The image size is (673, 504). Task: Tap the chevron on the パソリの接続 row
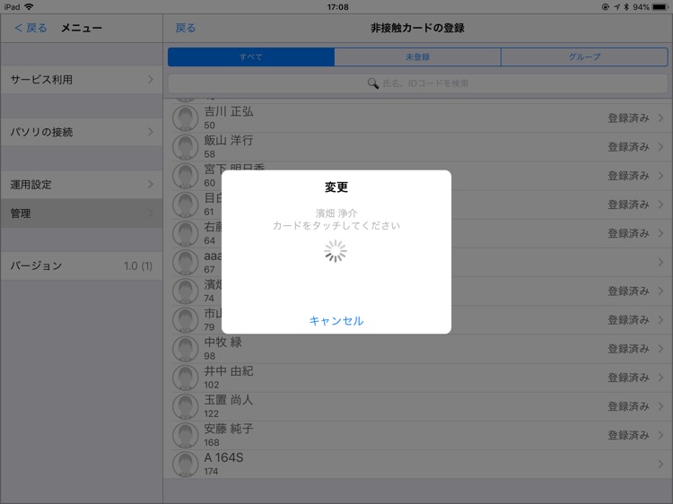click(x=150, y=132)
